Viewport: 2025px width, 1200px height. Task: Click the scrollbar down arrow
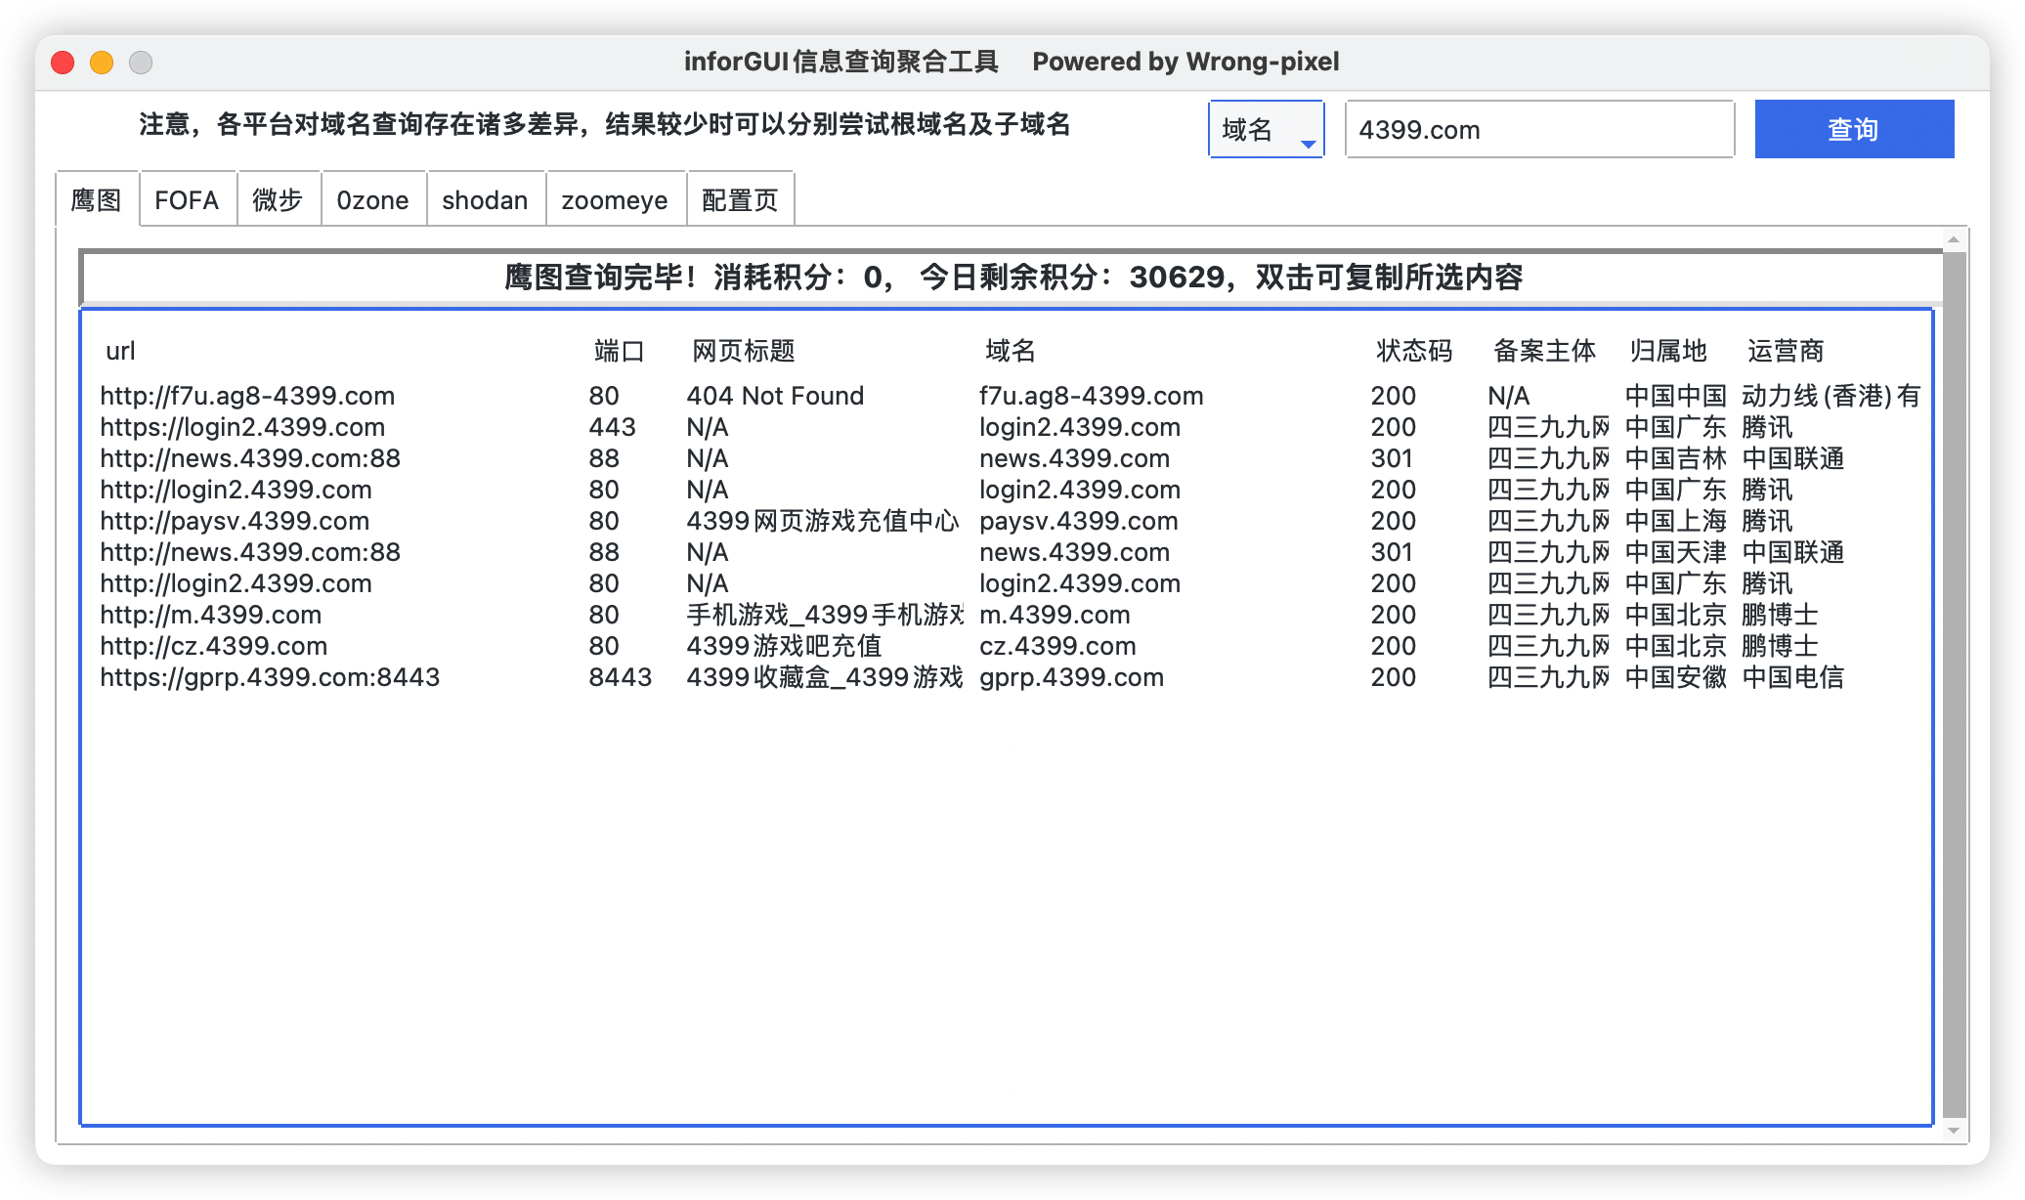(x=1953, y=1131)
